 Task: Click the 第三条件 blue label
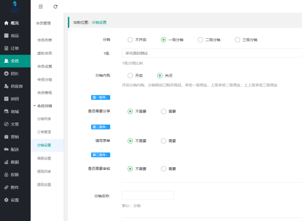coord(101,155)
